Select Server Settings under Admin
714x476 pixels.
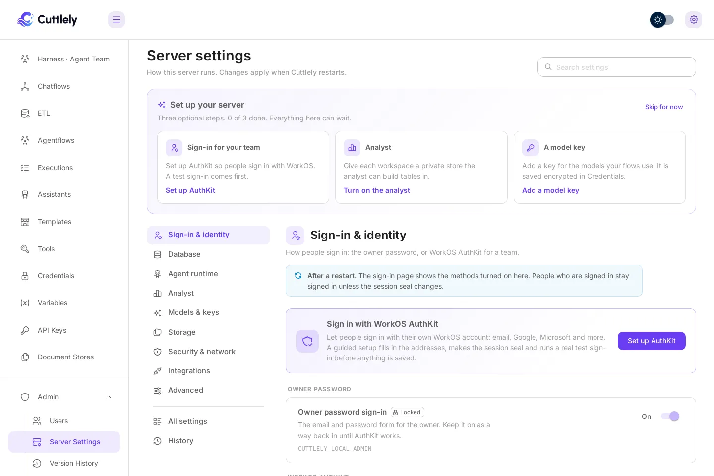click(x=64, y=442)
